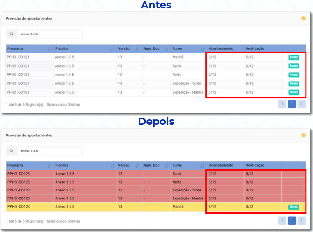
Task: Open Itens for Manhã row in Antes table
Action: (x=294, y=57)
